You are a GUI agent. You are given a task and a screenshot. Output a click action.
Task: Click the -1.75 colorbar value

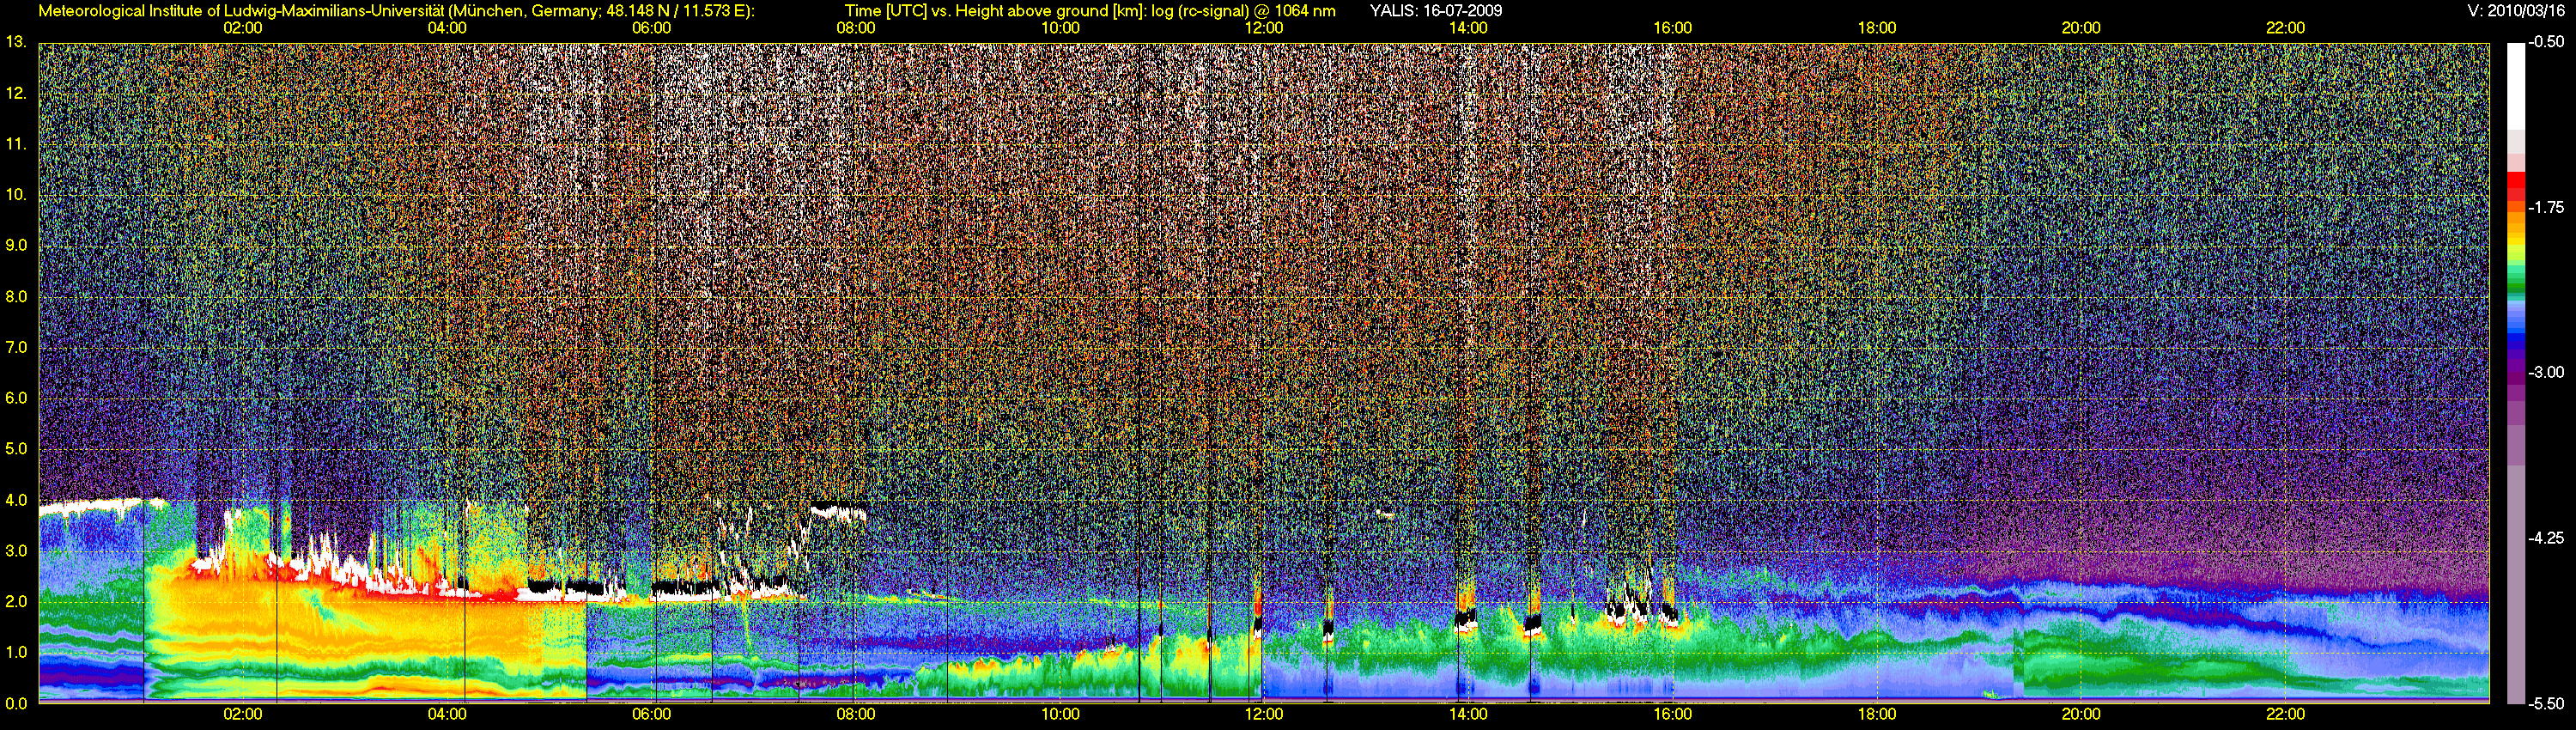point(2546,208)
